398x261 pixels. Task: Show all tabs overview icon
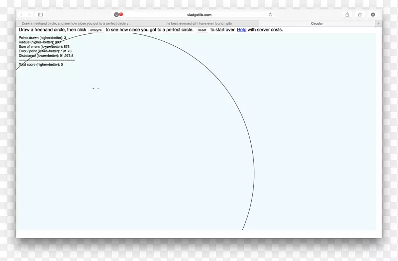360,15
